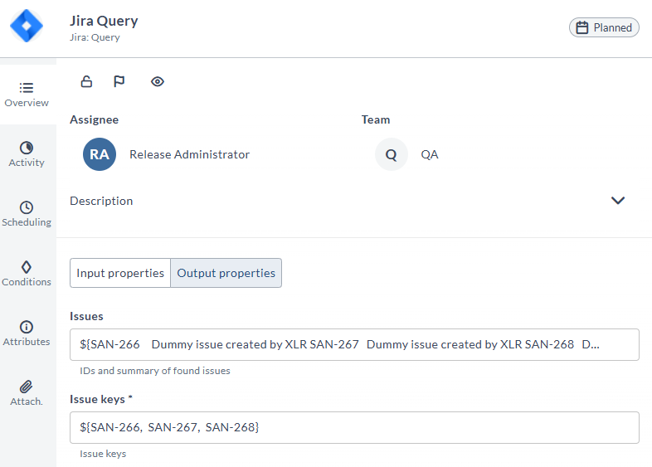Switch to Input properties tab
652x467 pixels.
click(x=120, y=273)
